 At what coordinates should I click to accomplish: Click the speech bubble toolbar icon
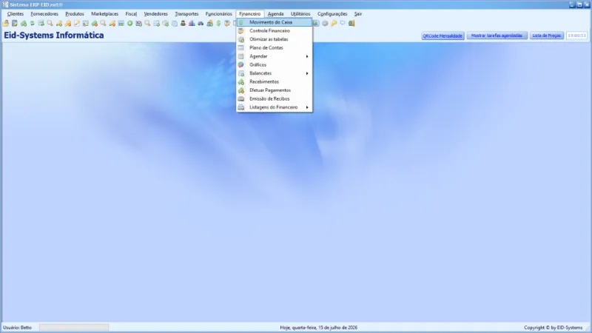click(x=343, y=23)
